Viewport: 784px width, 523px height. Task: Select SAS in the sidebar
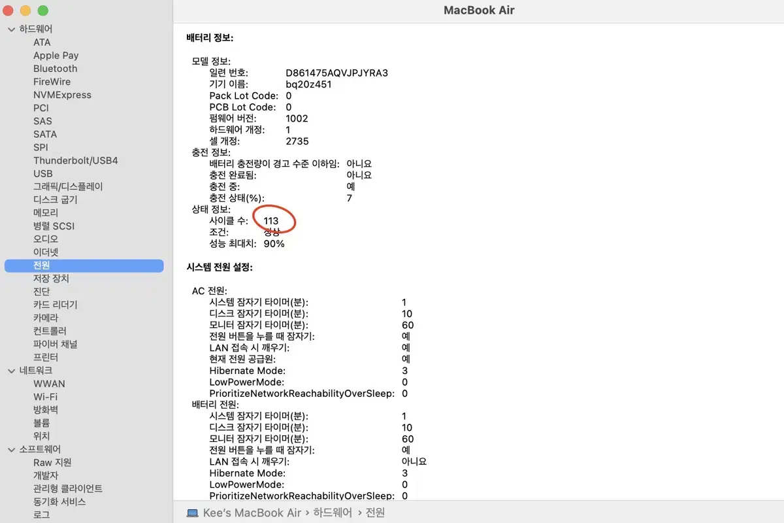(x=42, y=121)
